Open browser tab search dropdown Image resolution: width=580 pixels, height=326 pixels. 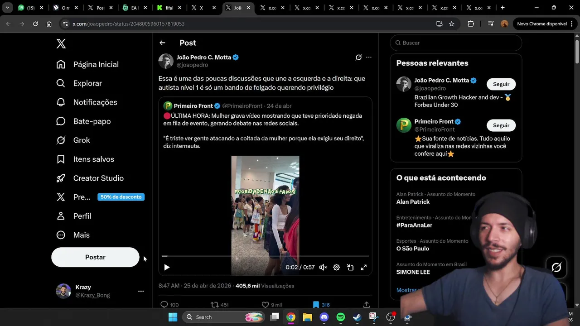[7, 8]
